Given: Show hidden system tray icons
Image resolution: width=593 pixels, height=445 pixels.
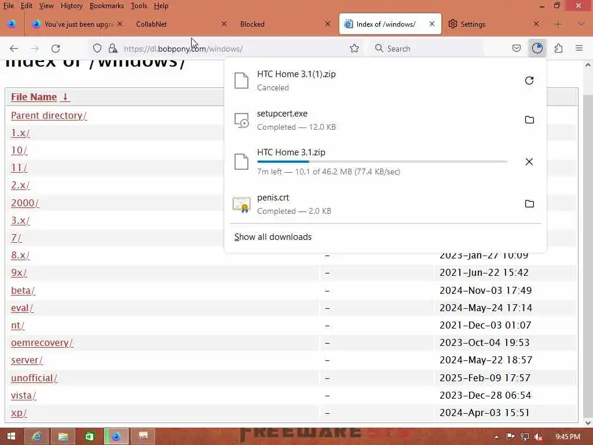Looking at the screenshot, I should point(496,437).
